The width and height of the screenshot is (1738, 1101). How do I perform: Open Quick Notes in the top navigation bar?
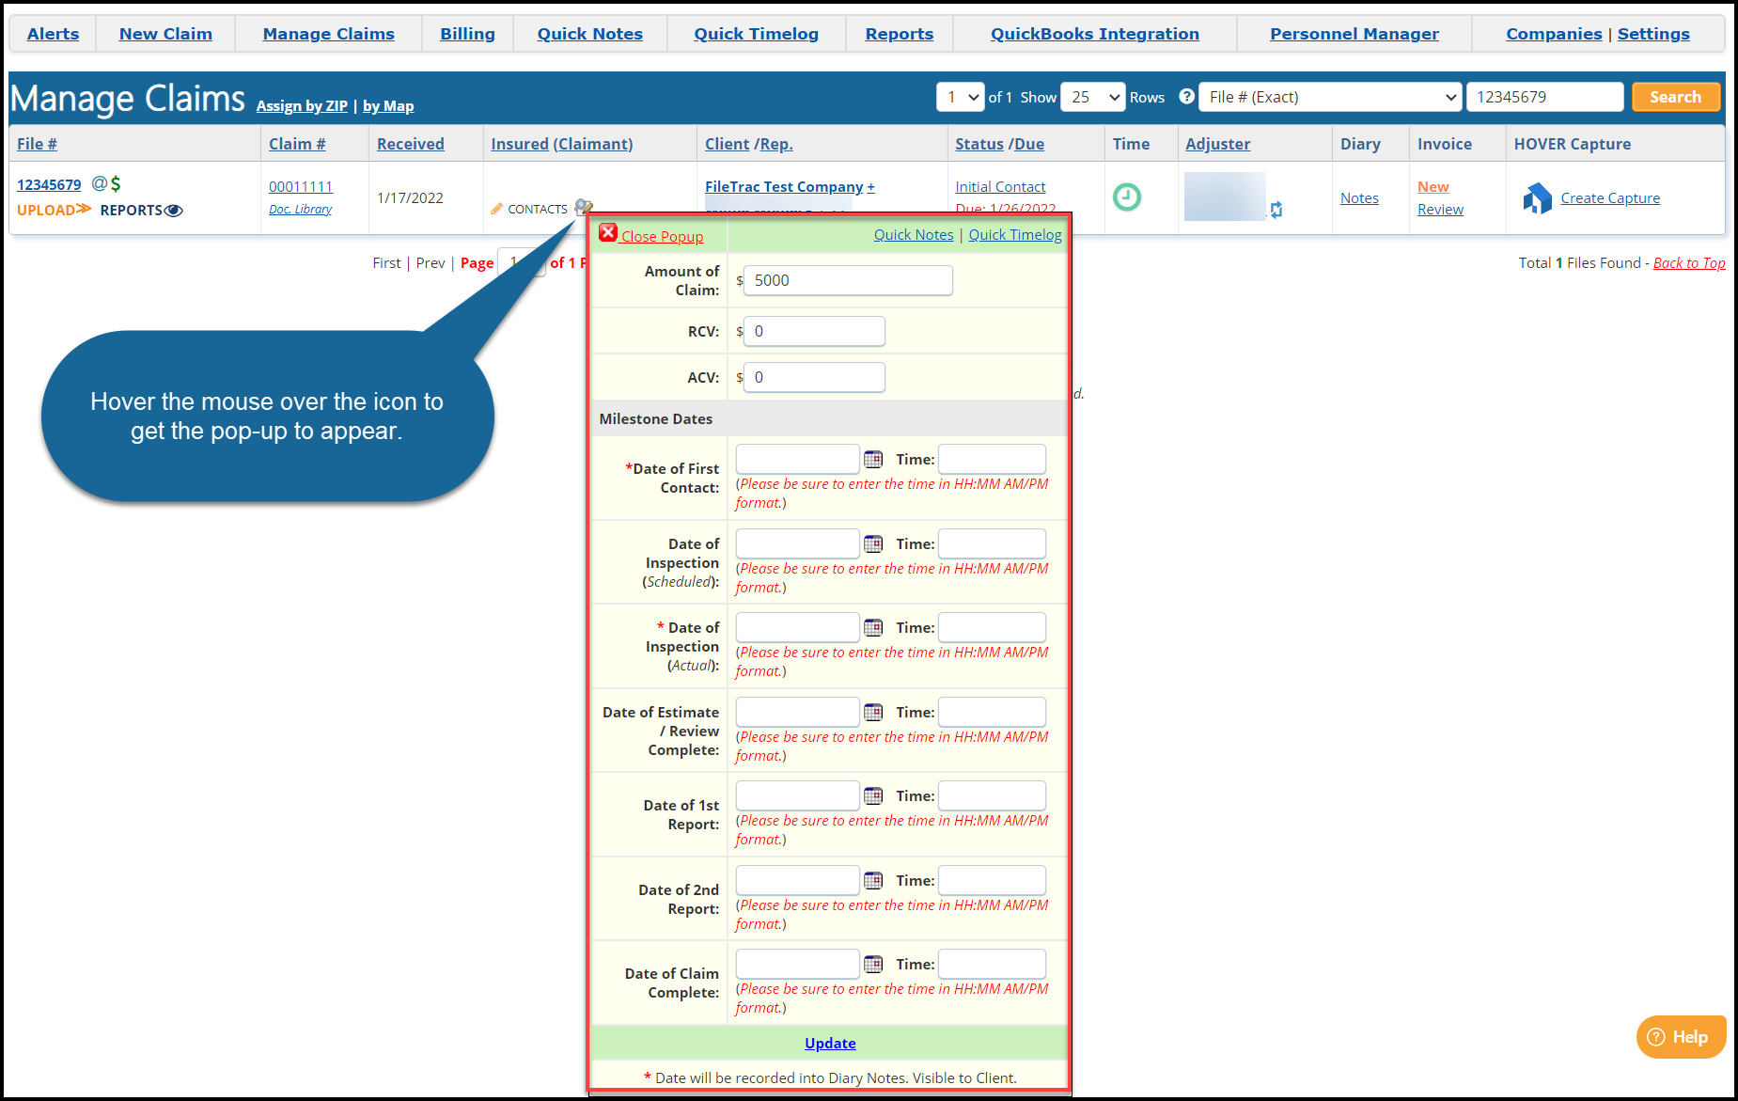(x=589, y=34)
